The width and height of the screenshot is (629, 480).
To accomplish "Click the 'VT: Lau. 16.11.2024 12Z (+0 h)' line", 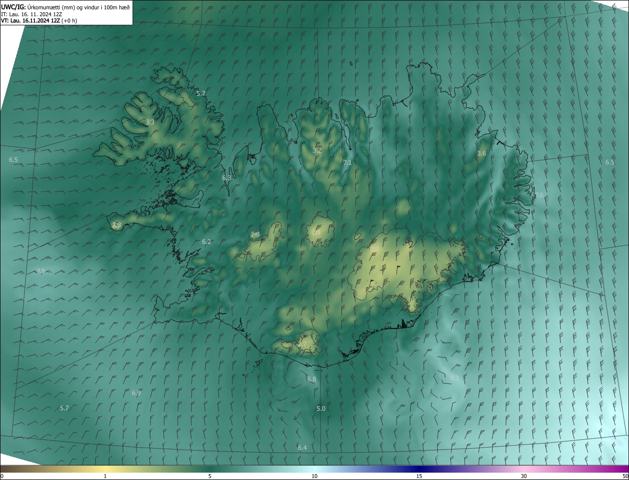I will tap(39, 21).
